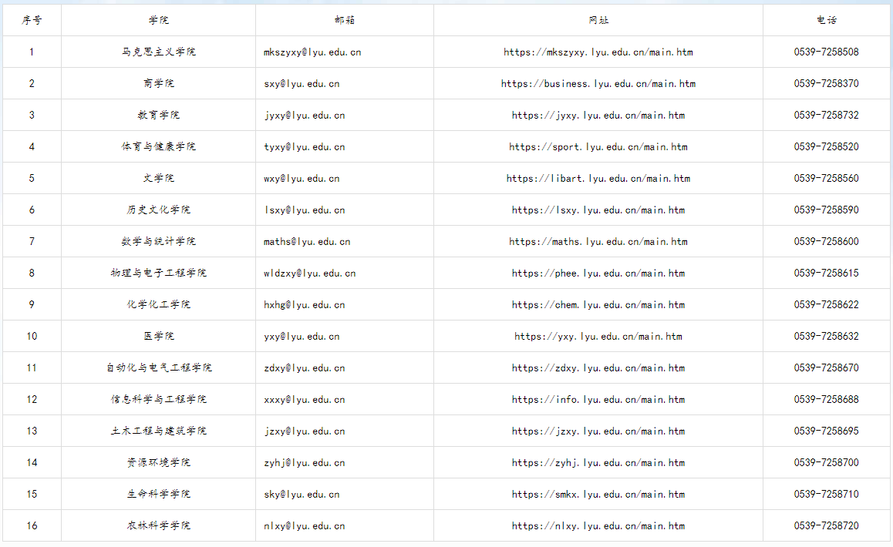Click email nlxy@lyu.edu.cn

coord(304,526)
